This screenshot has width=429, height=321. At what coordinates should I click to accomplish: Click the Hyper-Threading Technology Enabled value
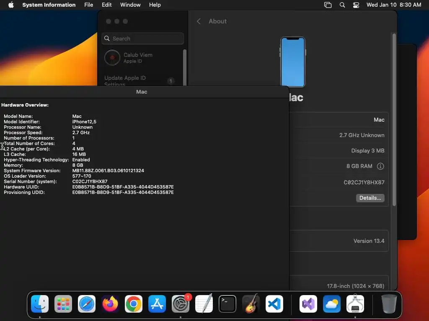tap(81, 160)
